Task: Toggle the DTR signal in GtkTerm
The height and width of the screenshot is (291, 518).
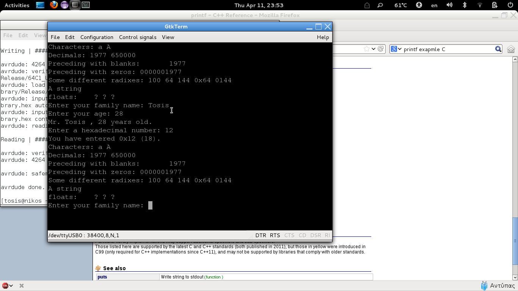Action: (x=261, y=235)
